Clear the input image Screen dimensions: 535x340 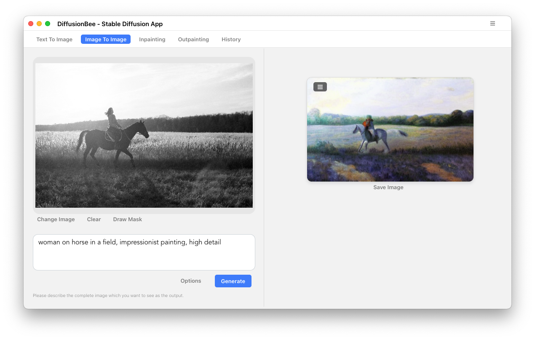click(94, 219)
